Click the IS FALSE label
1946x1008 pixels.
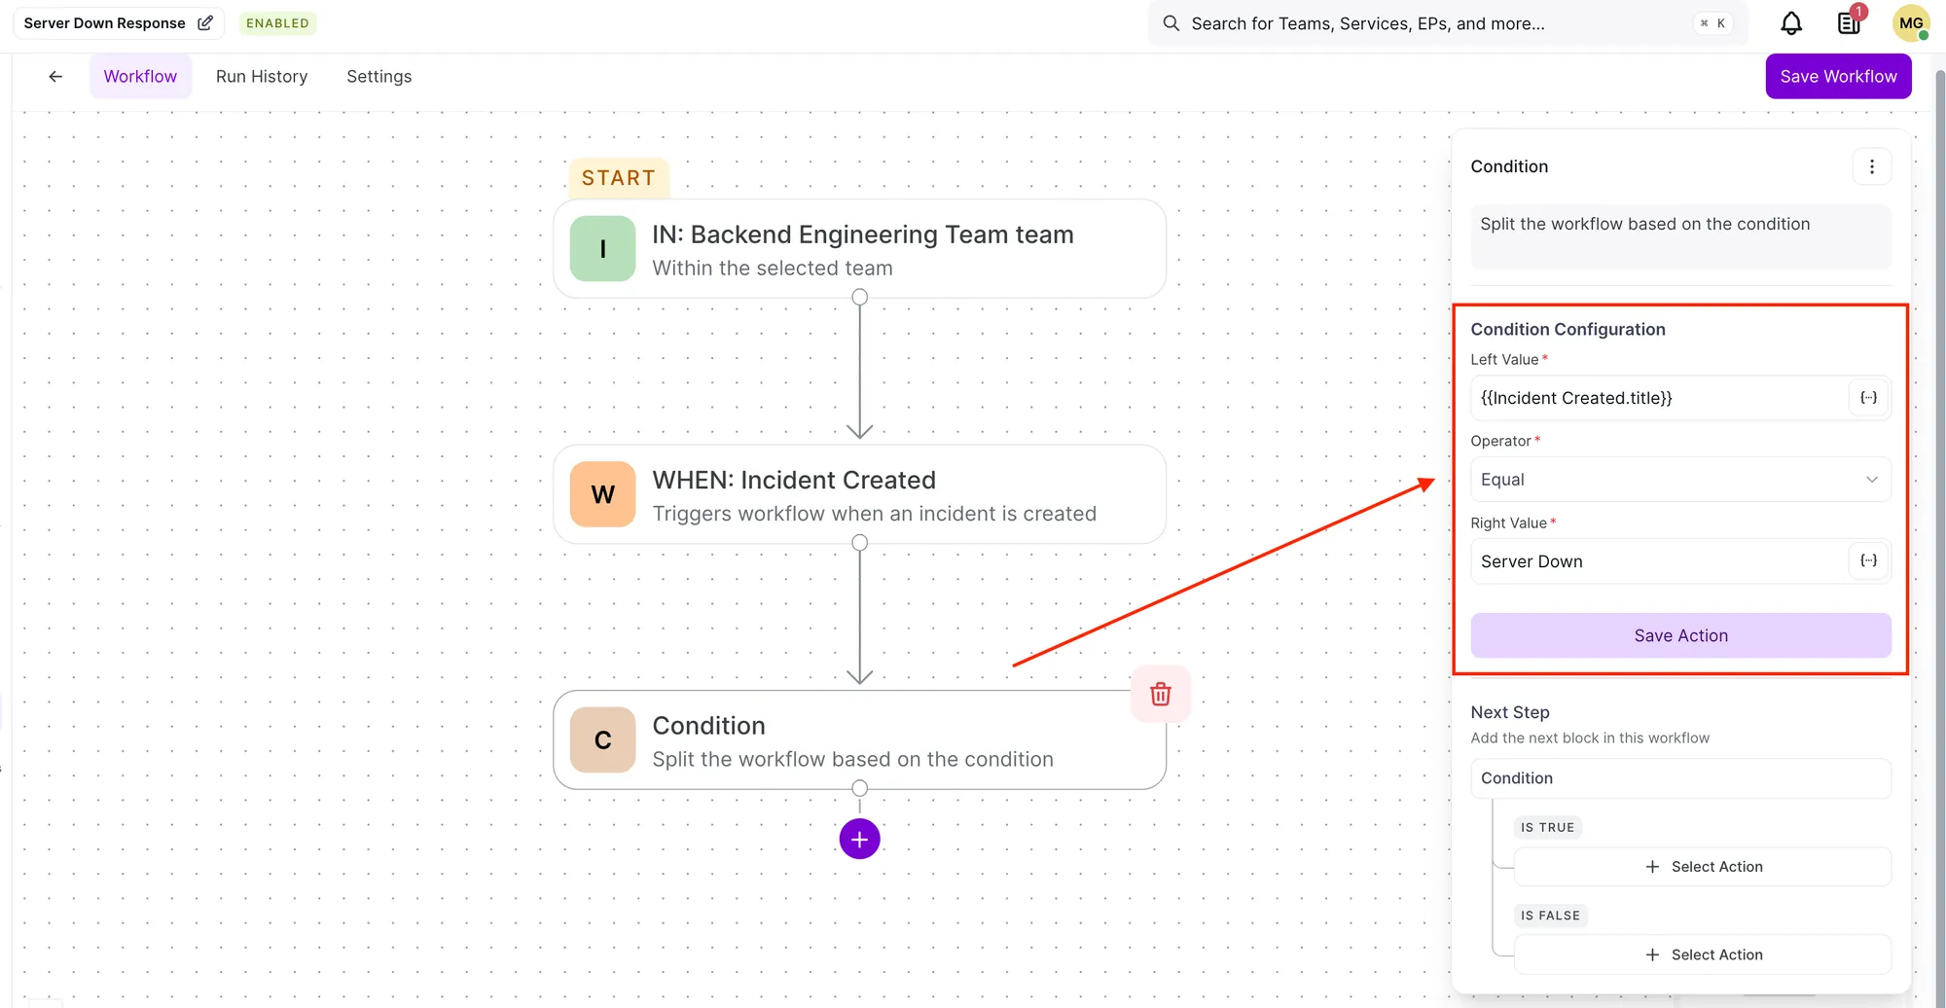1550,916
